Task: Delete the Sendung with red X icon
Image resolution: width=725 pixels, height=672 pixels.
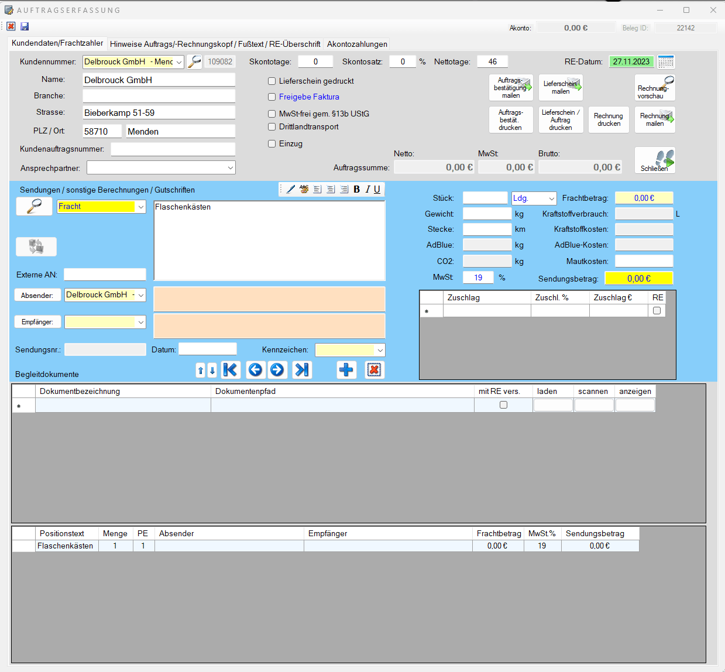Action: click(374, 369)
